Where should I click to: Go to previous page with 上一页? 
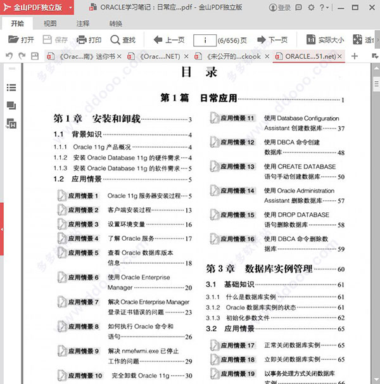coord(169,40)
